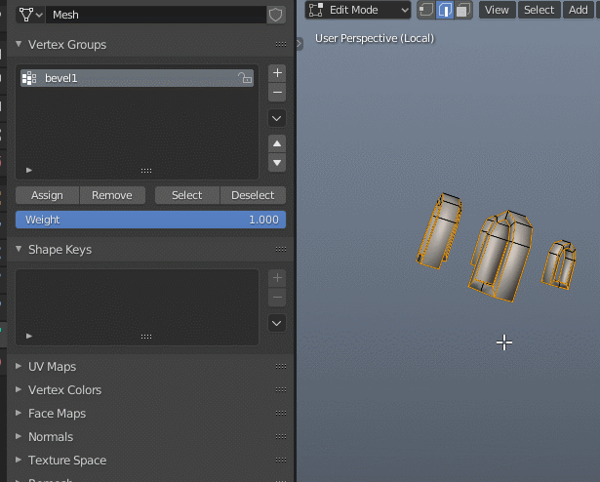The width and height of the screenshot is (600, 482).
Task: Click the Weight slider value
Action: pyautogui.click(x=150, y=220)
